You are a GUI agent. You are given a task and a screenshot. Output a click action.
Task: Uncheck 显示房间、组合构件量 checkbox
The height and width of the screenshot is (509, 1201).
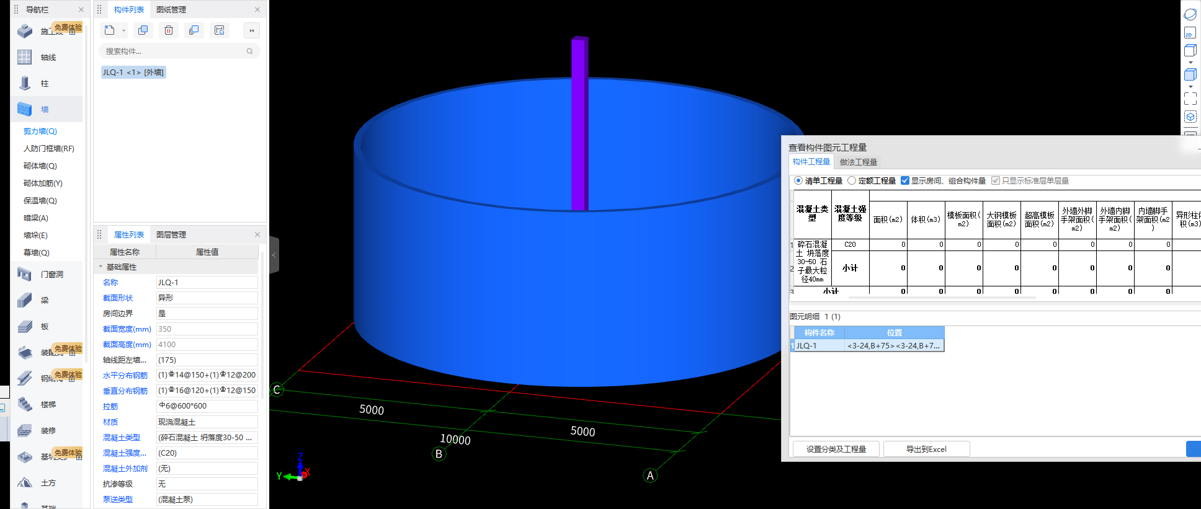click(x=905, y=180)
